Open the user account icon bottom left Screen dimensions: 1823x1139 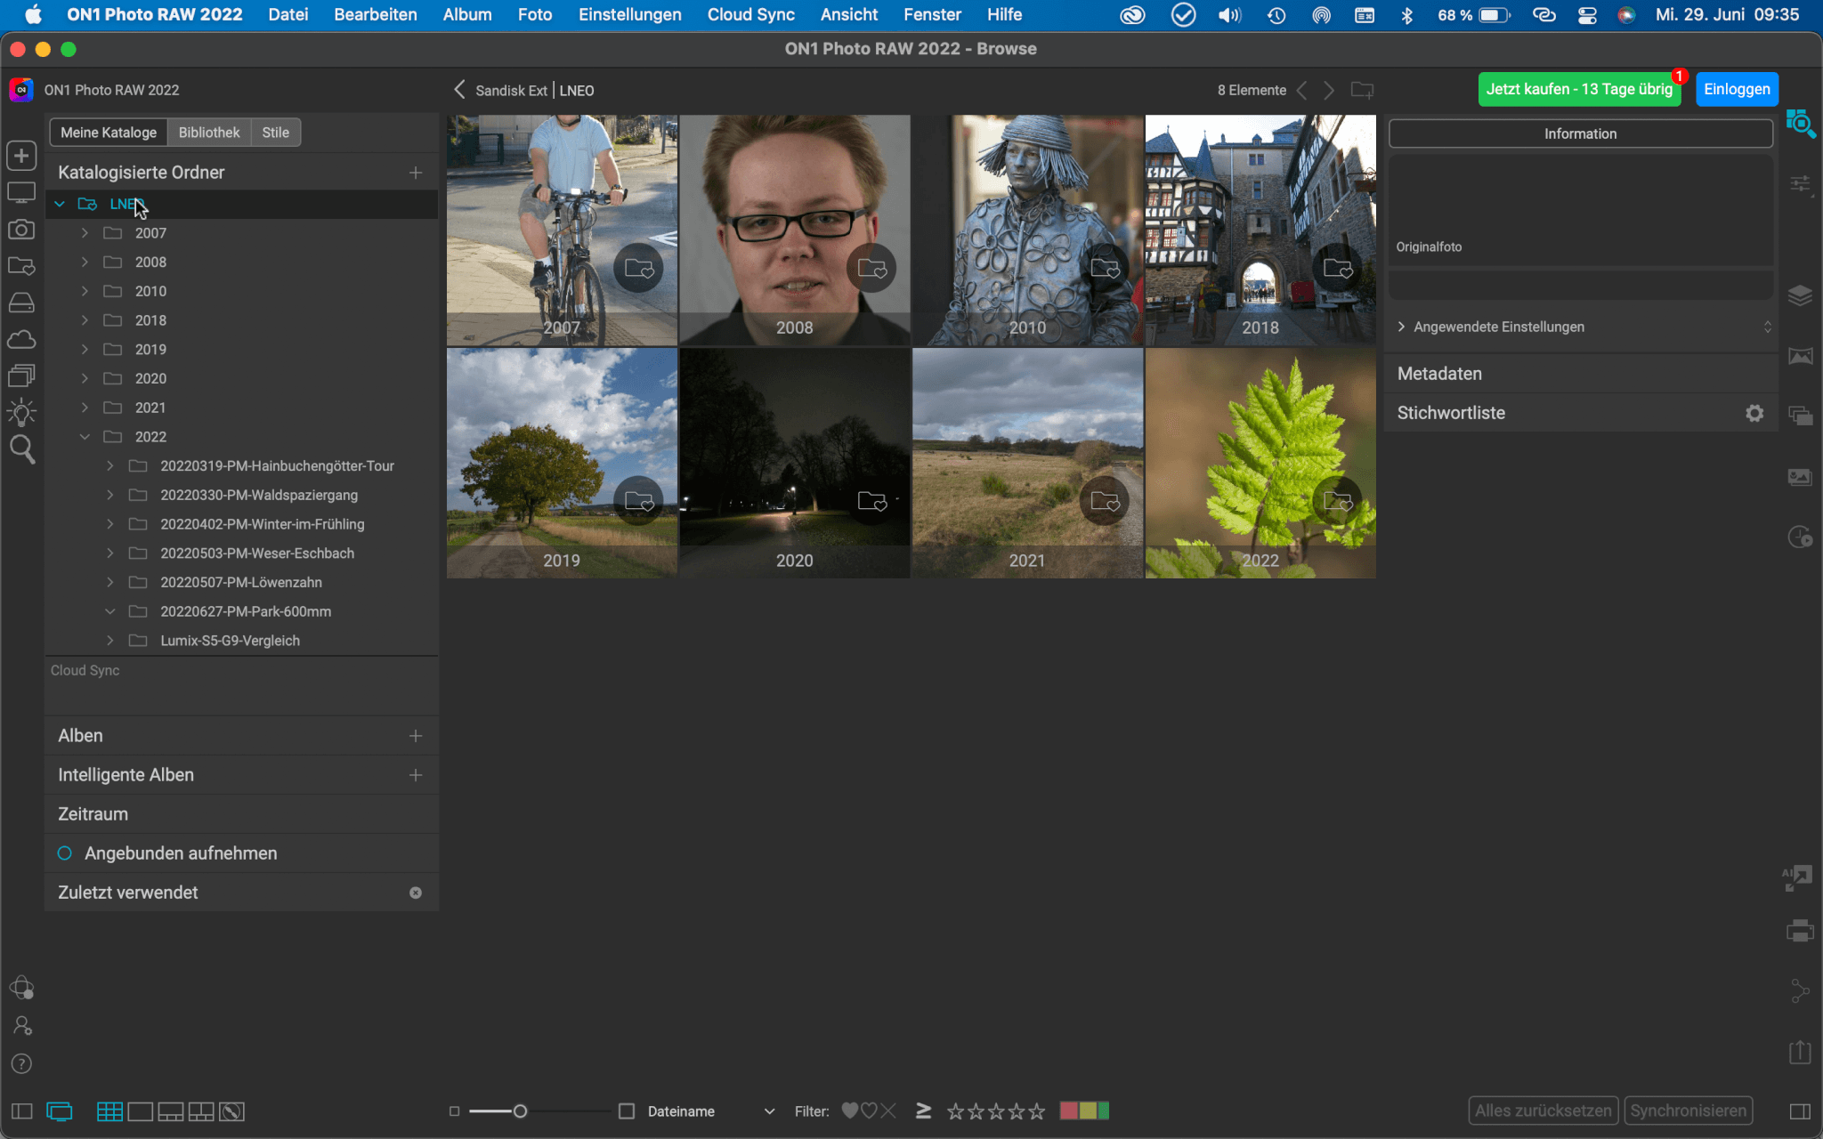coord(21,1026)
